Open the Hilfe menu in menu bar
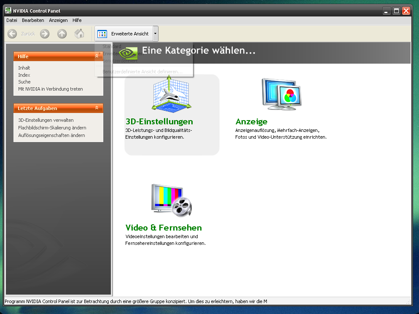Image resolution: width=419 pixels, height=314 pixels. point(77,20)
